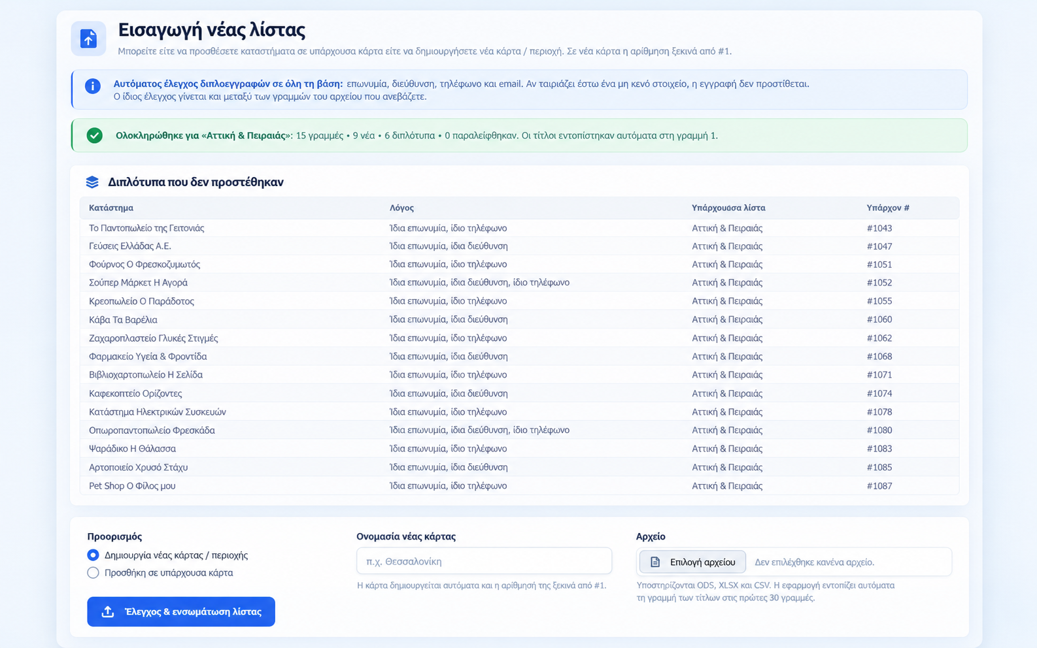The height and width of the screenshot is (648, 1037).
Task: Select row Γεύσεις Ελλάδας Α.Ε.
Action: click(x=519, y=246)
